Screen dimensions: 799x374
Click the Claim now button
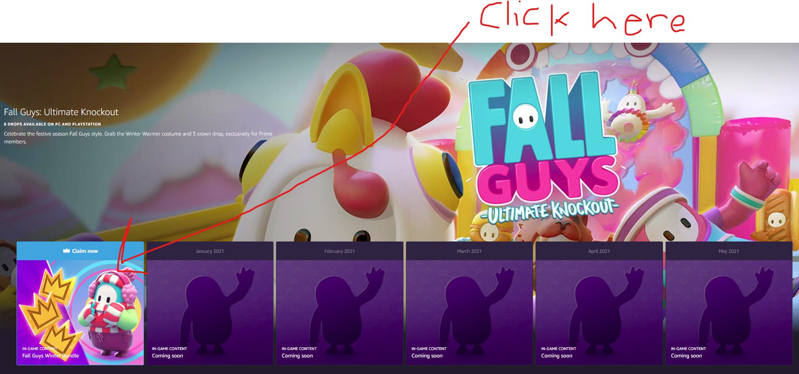(80, 251)
